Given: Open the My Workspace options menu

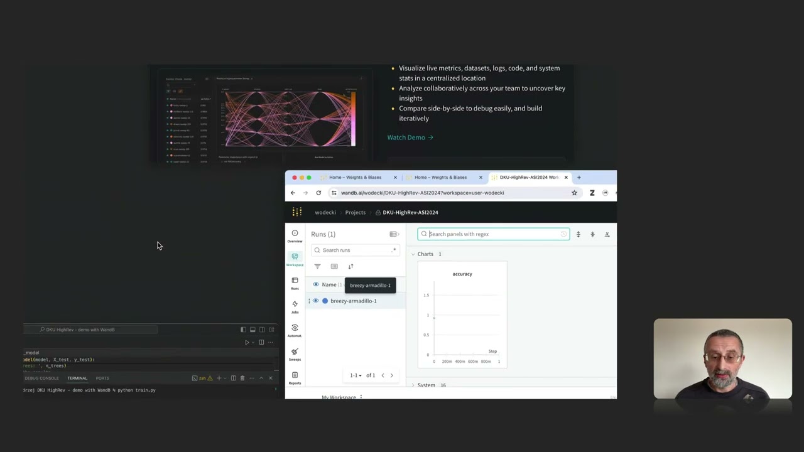Looking at the screenshot, I should click(x=361, y=397).
